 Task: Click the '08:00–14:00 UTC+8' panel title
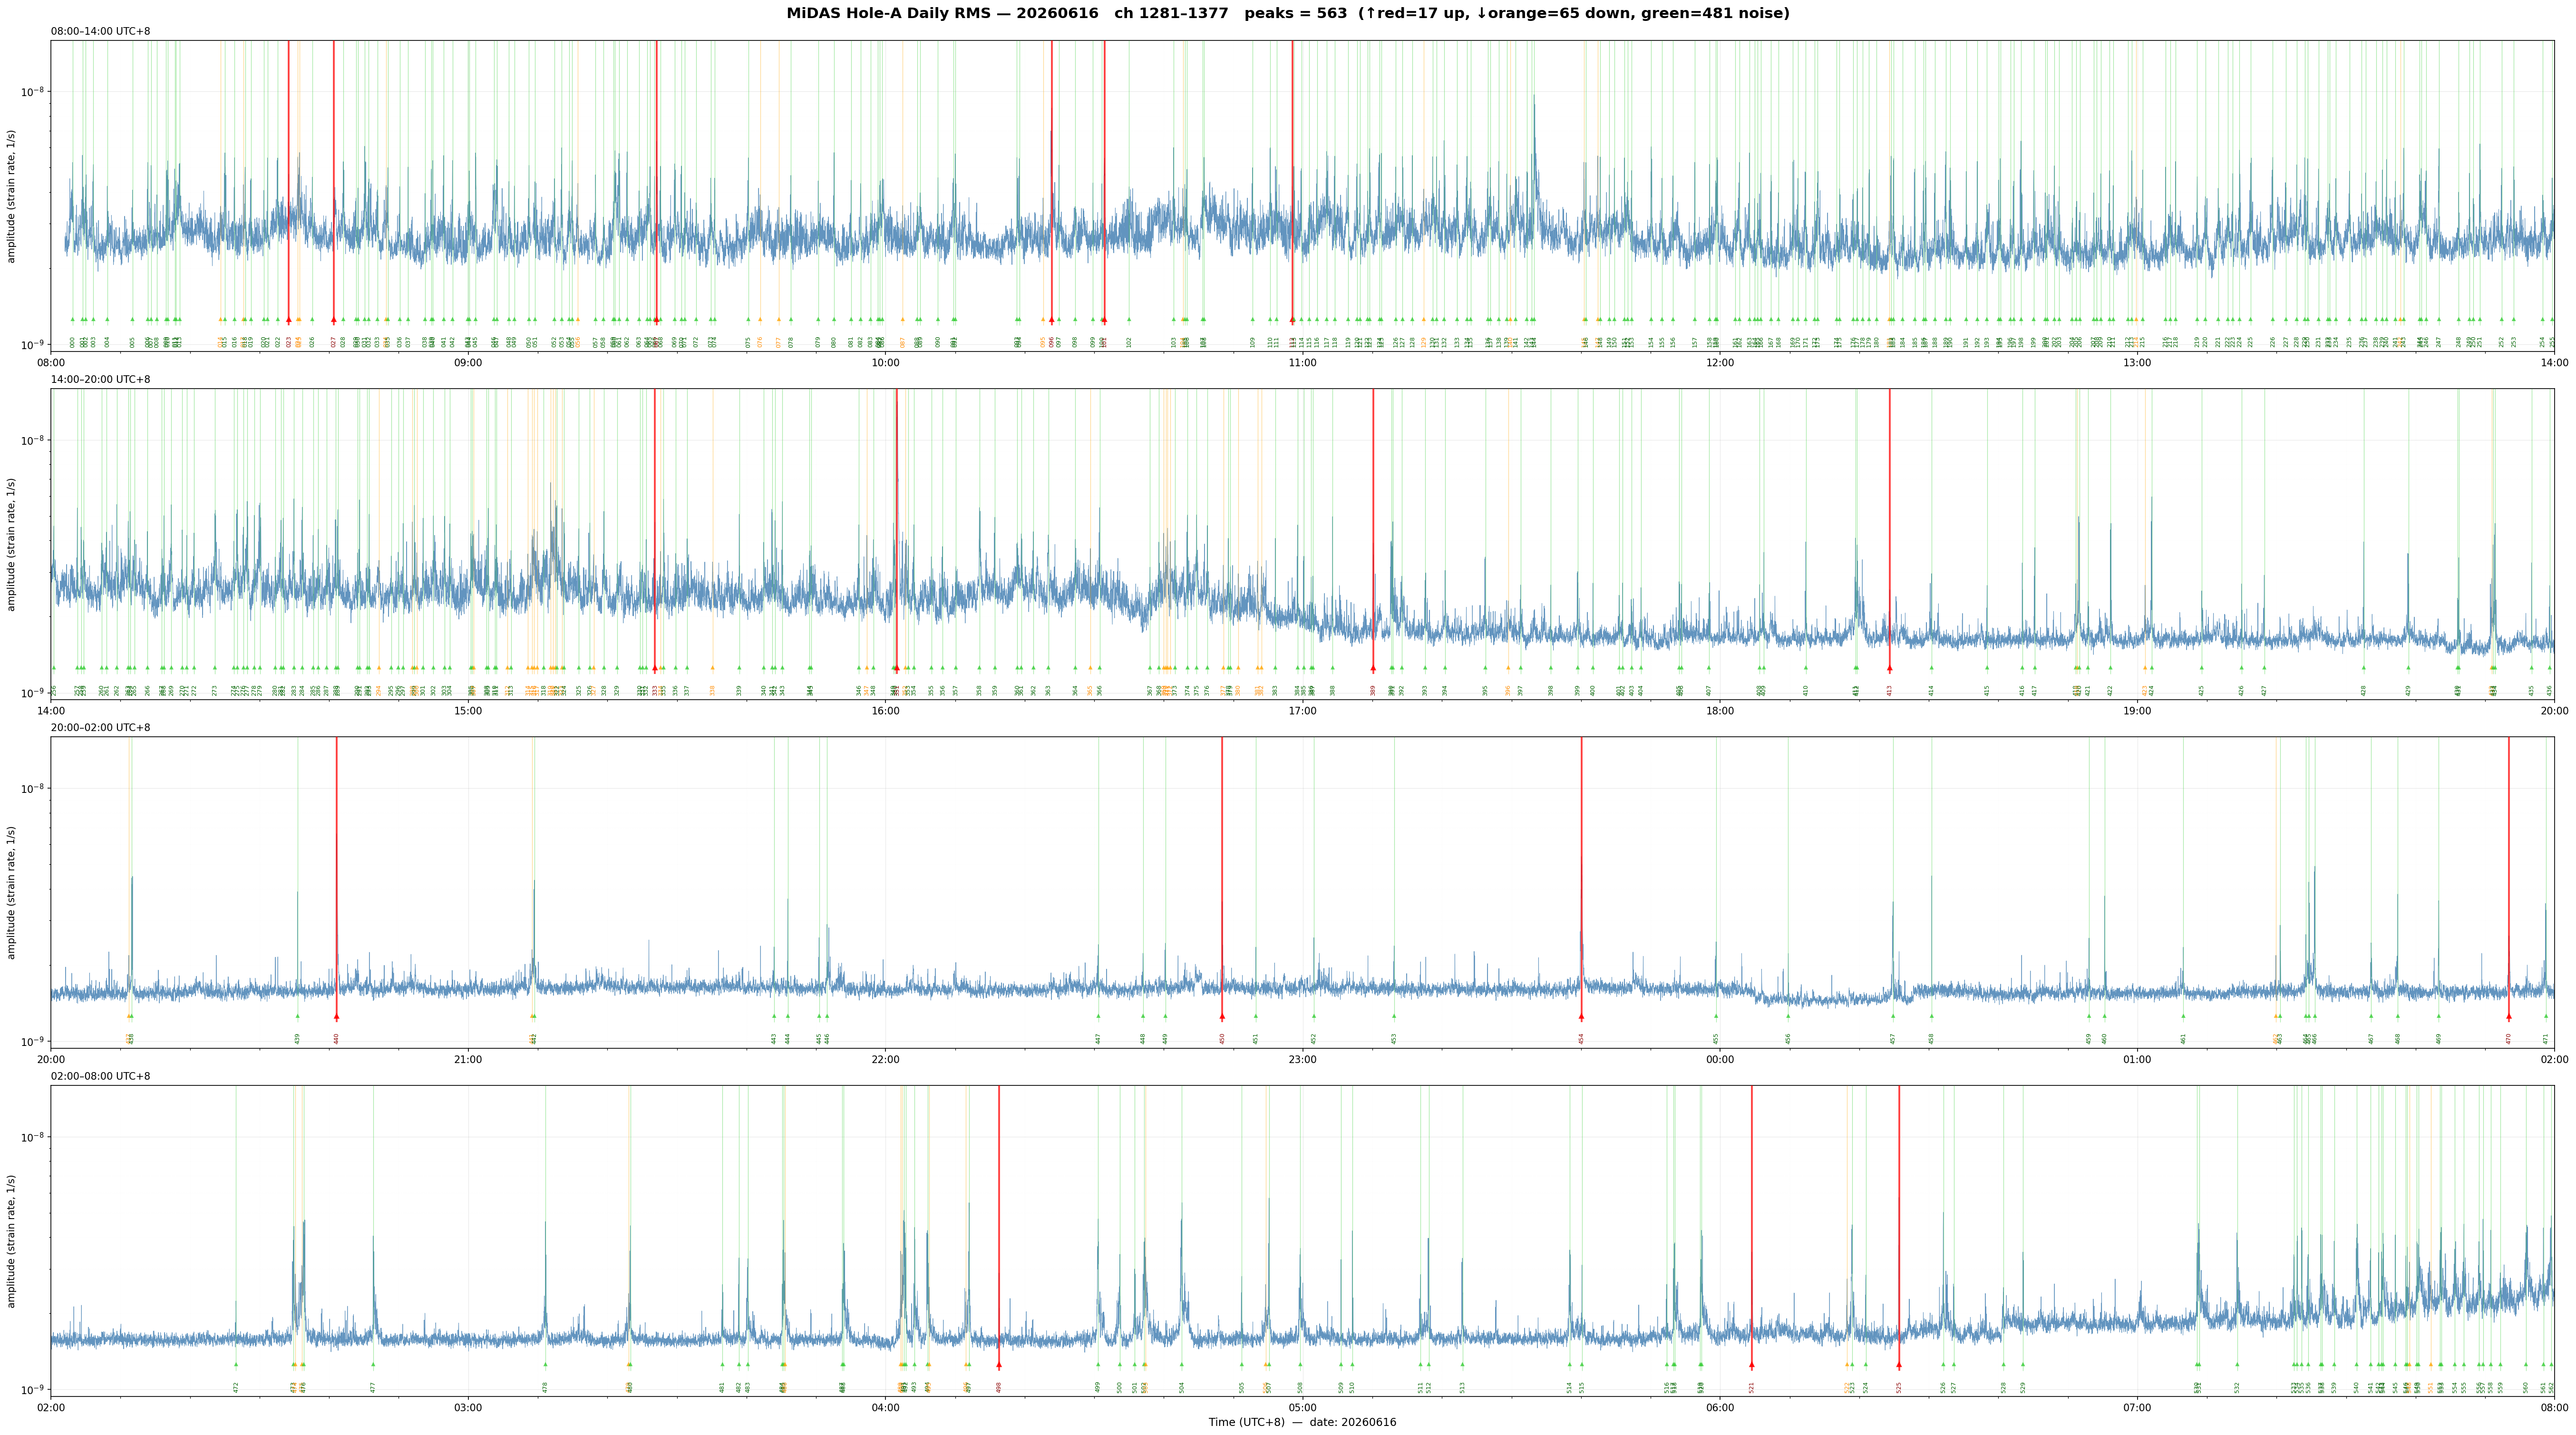coord(101,31)
